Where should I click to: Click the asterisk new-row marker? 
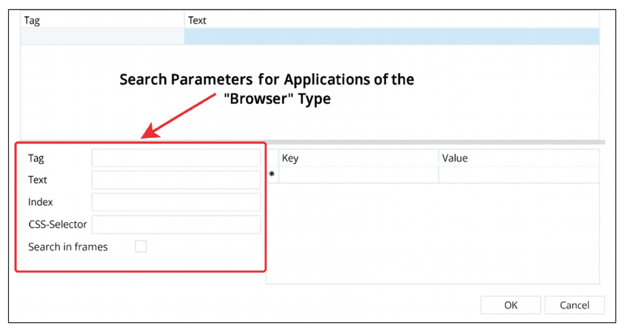coord(272,174)
